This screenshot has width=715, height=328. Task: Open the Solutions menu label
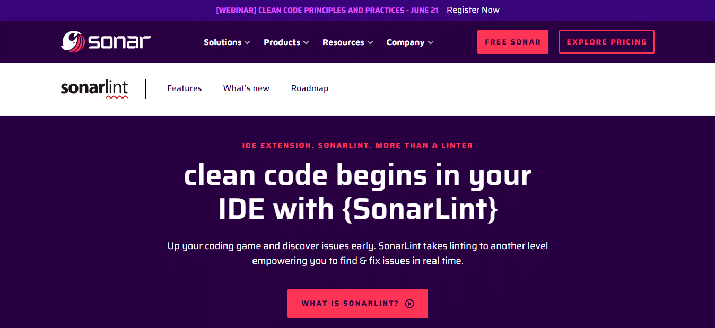tap(222, 42)
